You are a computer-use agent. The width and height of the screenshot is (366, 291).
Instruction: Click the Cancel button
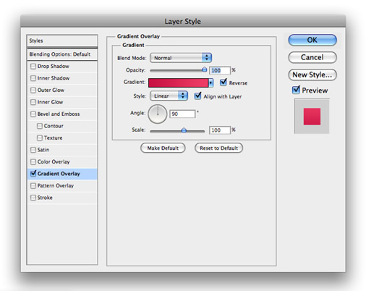312,57
